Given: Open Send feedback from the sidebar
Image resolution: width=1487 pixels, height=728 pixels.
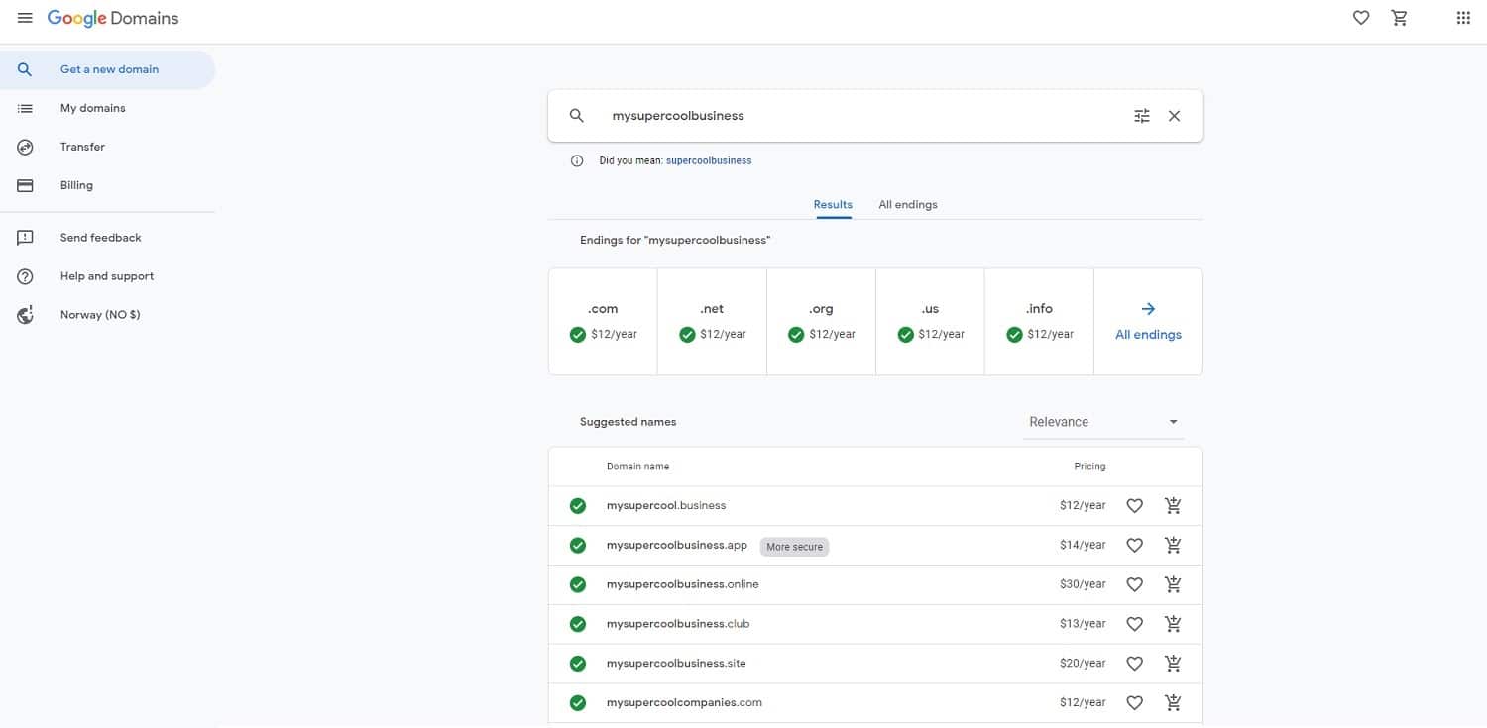Looking at the screenshot, I should [25, 237].
